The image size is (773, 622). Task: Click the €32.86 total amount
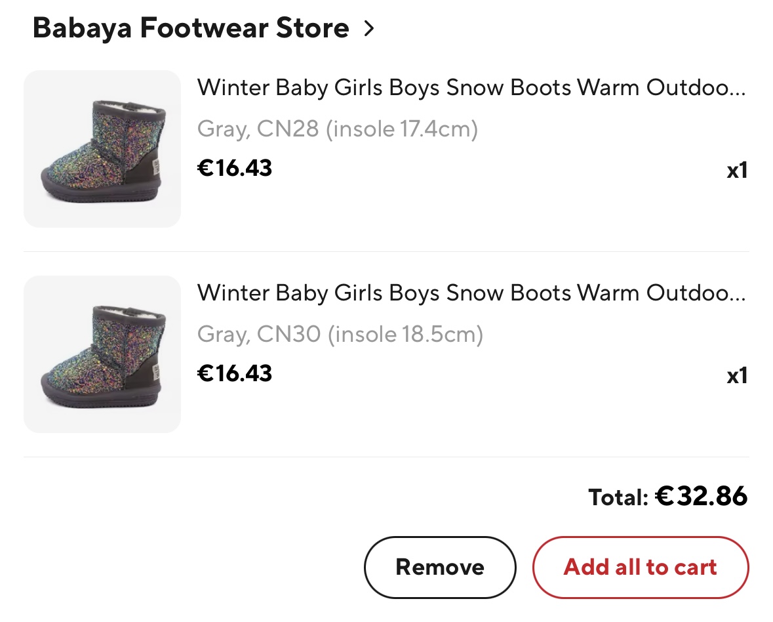click(702, 496)
